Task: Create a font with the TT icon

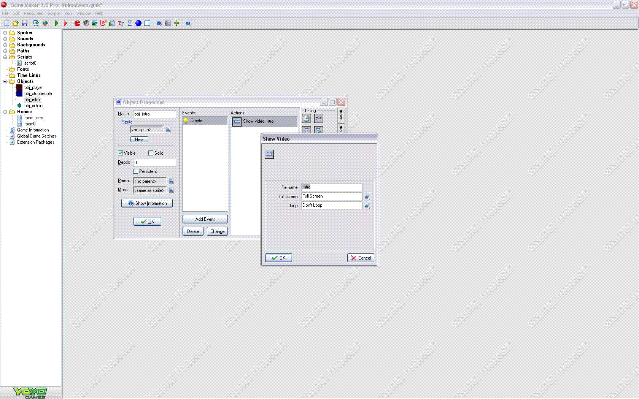Action: [121, 23]
